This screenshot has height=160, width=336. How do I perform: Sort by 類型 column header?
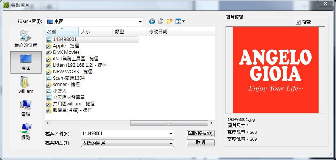point(130,32)
